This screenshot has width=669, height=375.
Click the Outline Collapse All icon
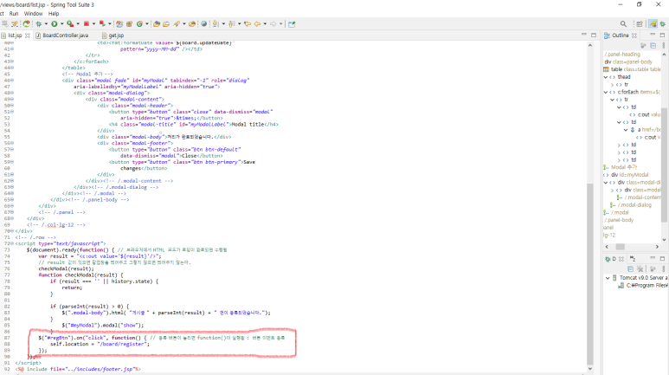click(x=653, y=45)
